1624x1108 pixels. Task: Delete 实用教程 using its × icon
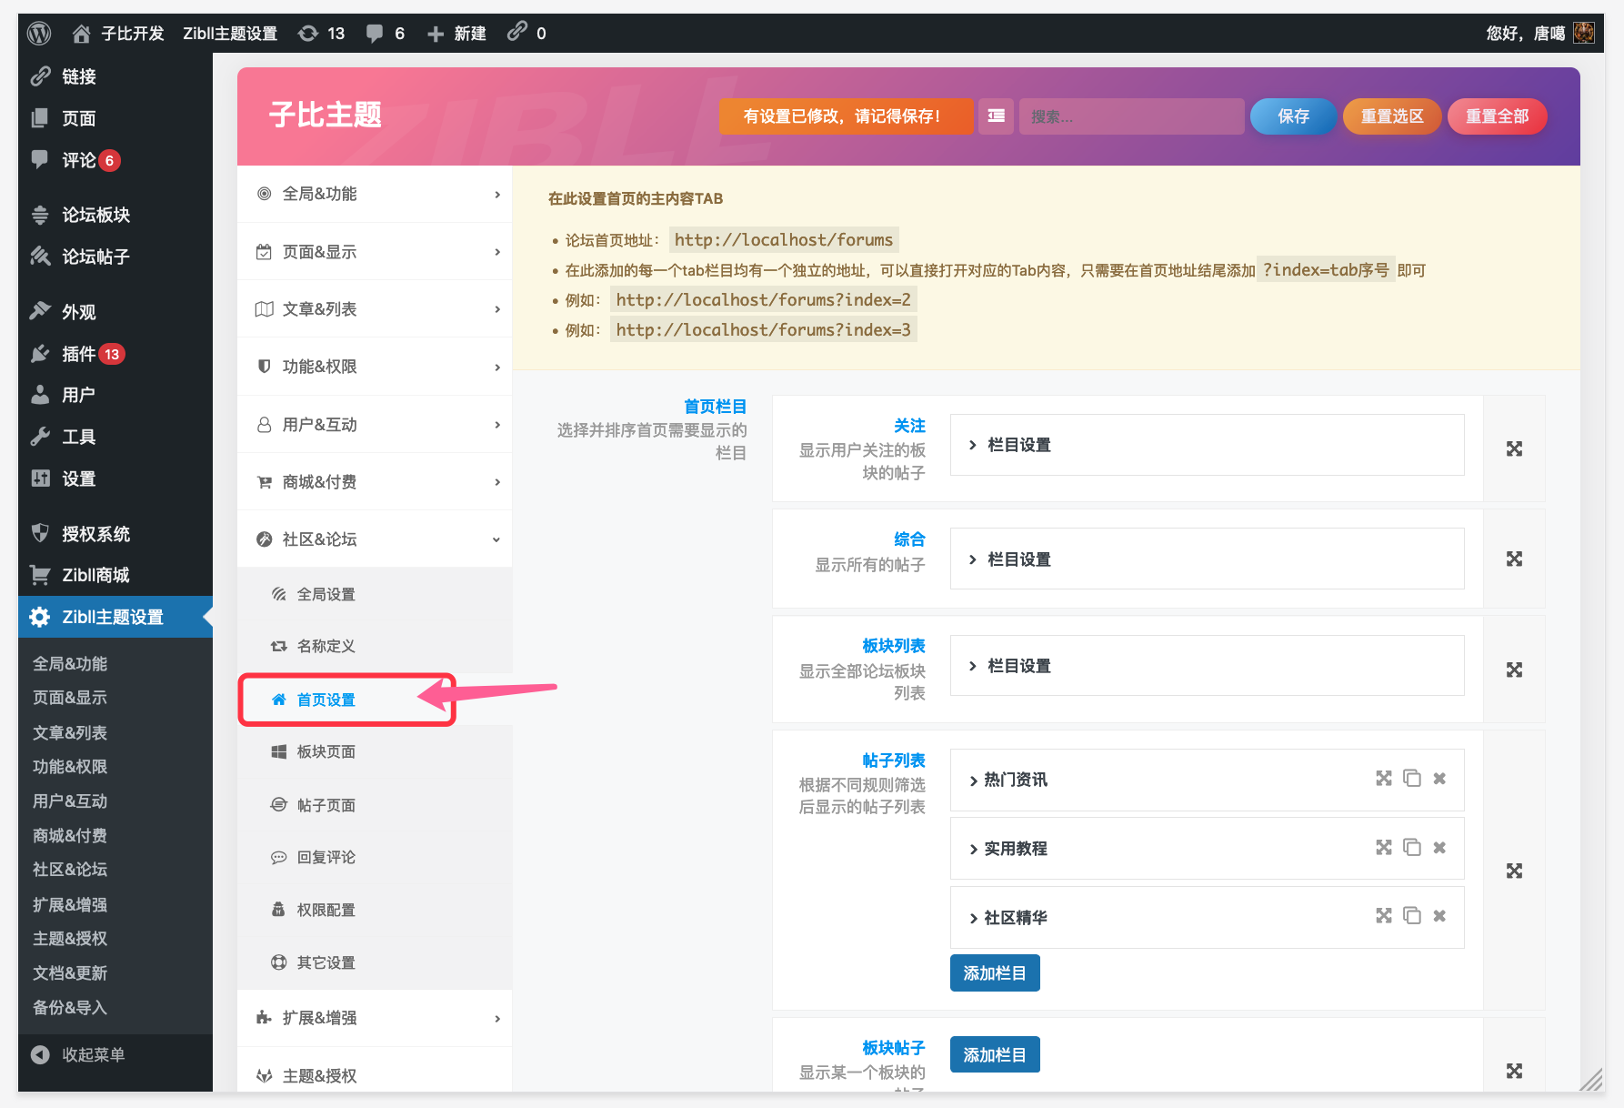click(1439, 847)
